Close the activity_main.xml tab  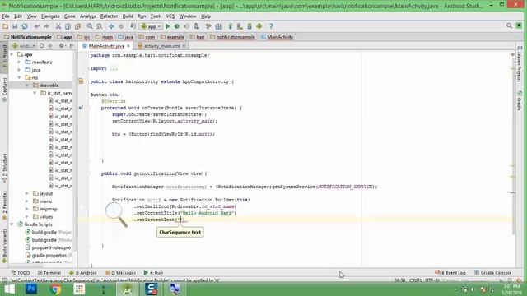click(x=184, y=46)
